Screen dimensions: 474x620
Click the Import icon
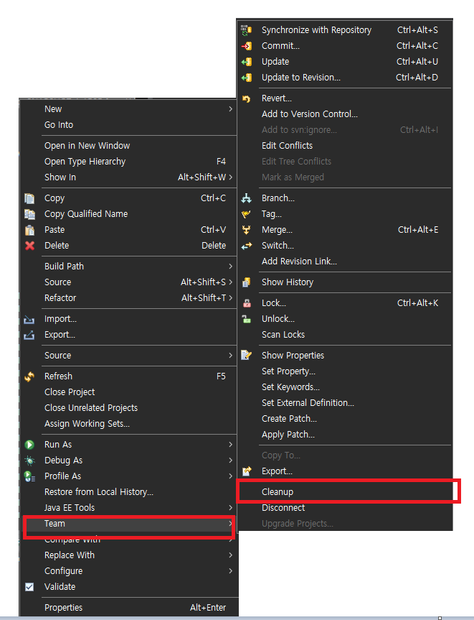tap(29, 319)
